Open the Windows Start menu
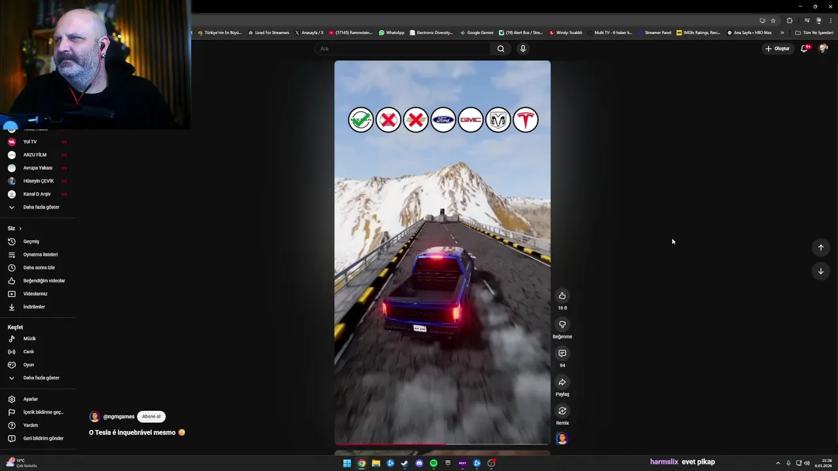Viewport: 838px width, 471px height. point(347,463)
